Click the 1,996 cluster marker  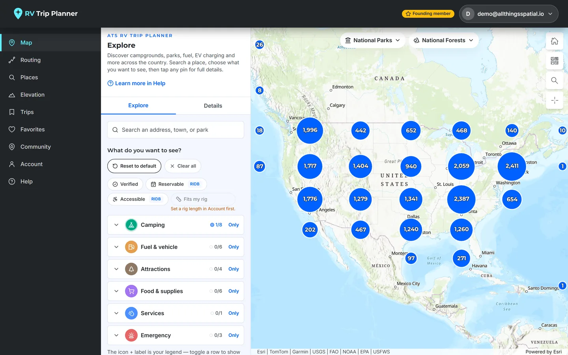(310, 130)
